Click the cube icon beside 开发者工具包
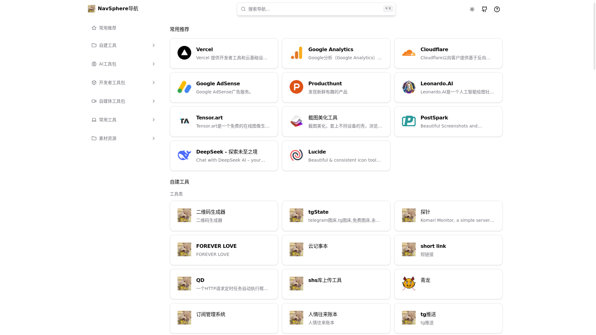 [x=94, y=83]
